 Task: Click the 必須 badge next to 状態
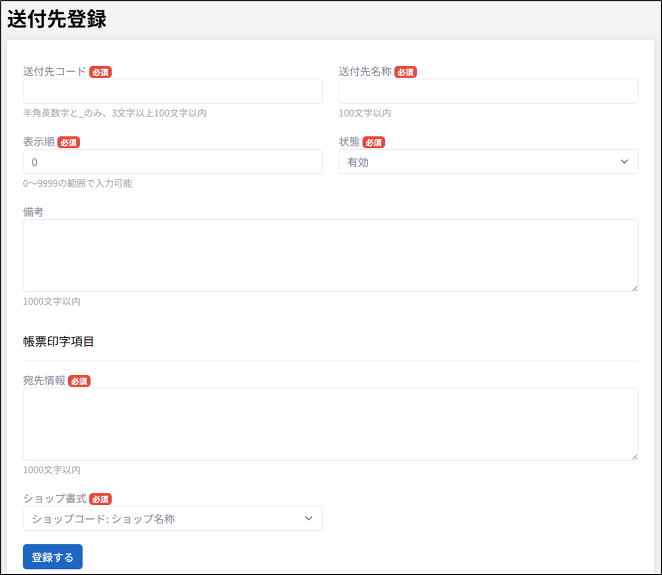[373, 143]
